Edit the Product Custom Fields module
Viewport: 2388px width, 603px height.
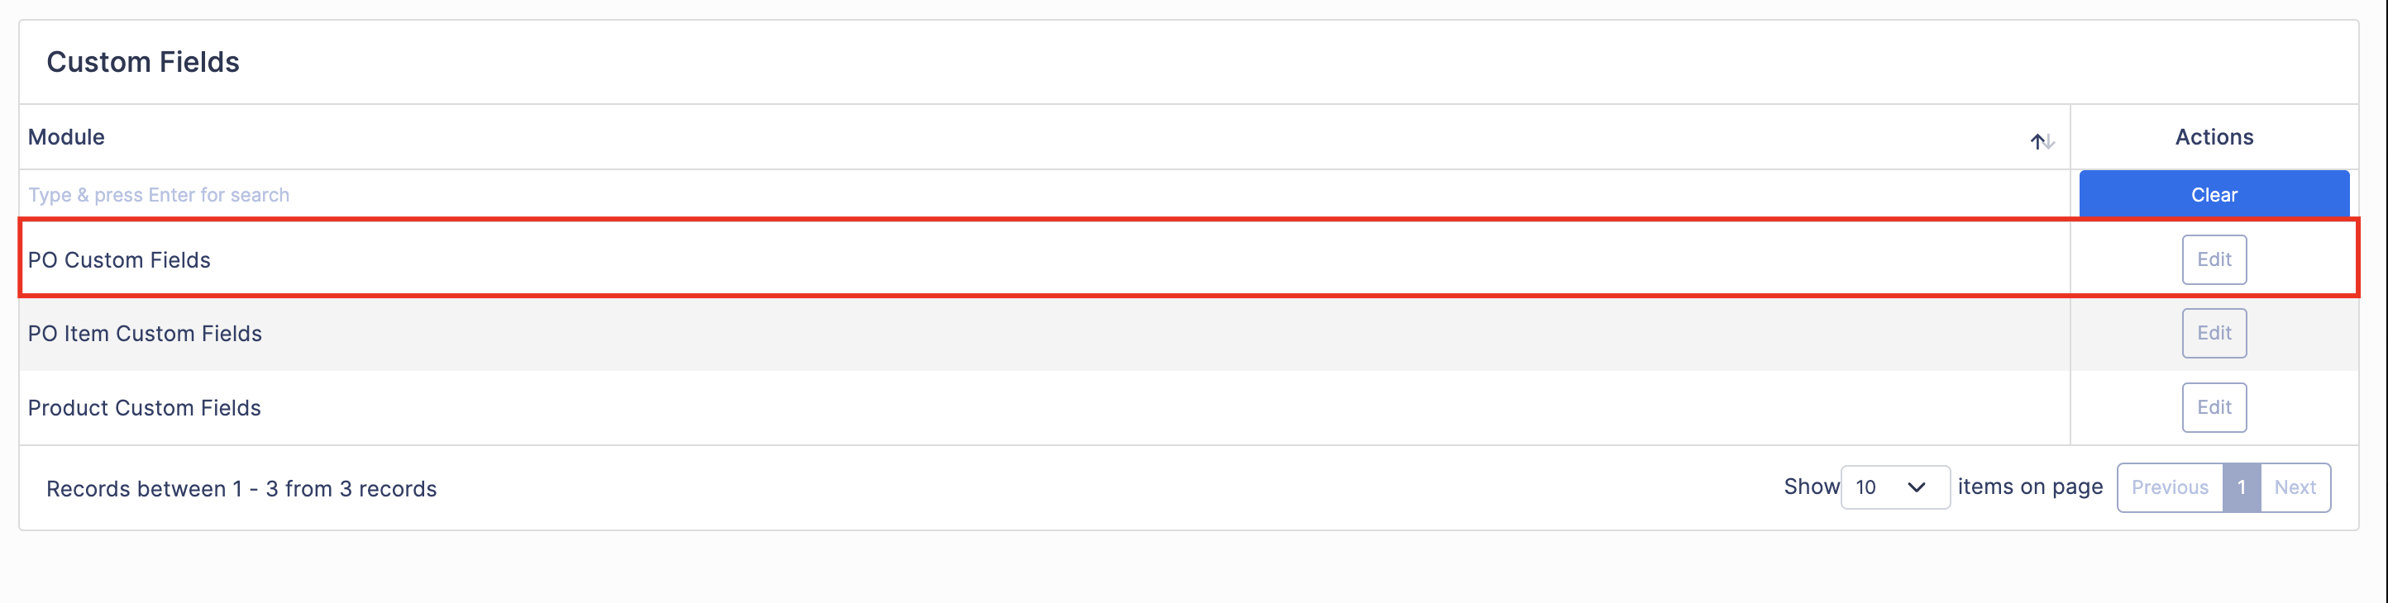(x=2214, y=407)
